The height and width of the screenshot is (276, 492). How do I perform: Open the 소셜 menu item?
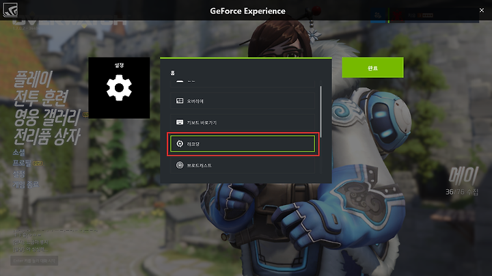pos(19,153)
